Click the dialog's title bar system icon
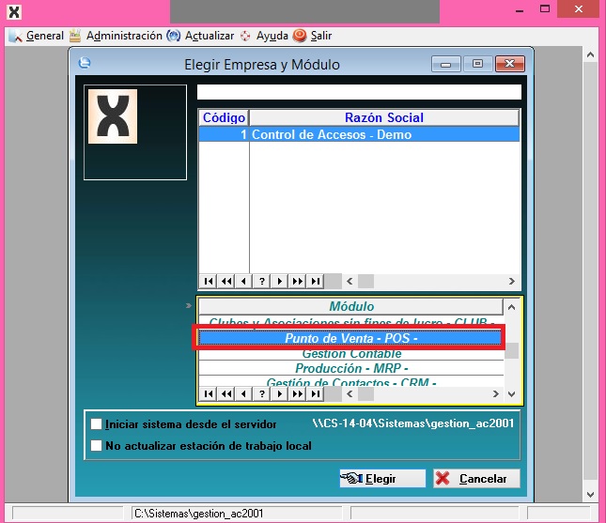This screenshot has height=523, width=606. pos(85,64)
